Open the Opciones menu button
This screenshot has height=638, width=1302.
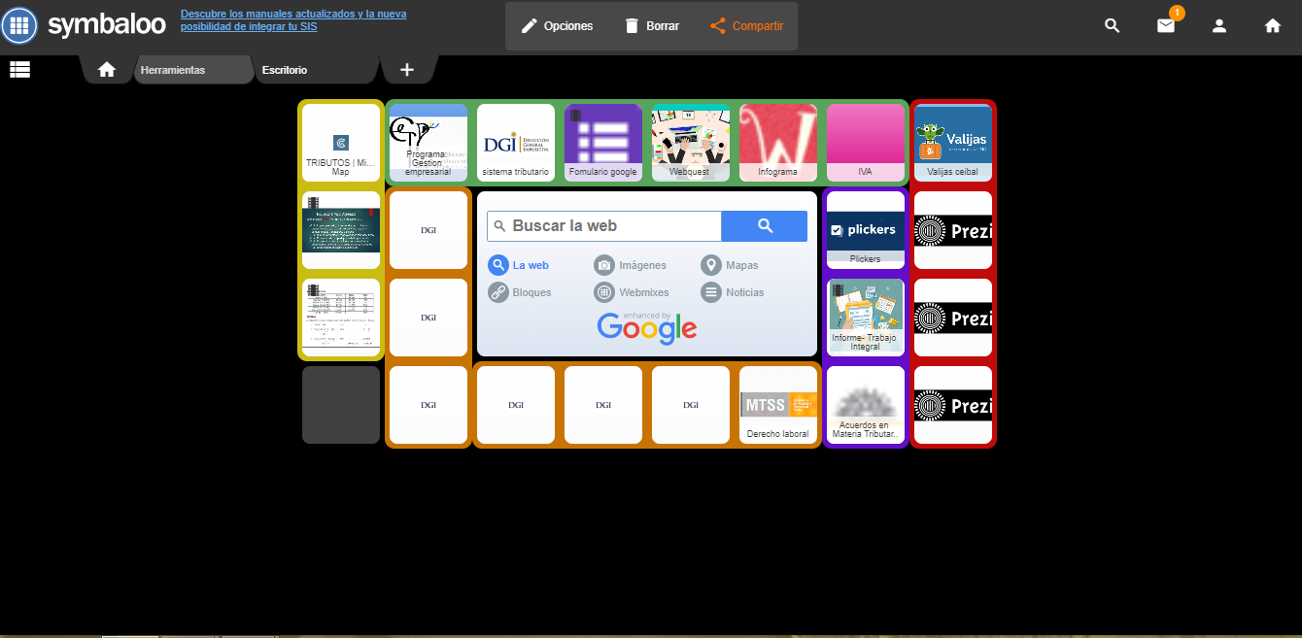[x=557, y=26]
